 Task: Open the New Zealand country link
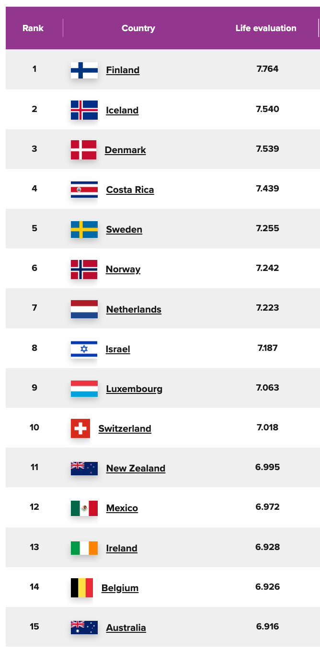click(x=136, y=468)
